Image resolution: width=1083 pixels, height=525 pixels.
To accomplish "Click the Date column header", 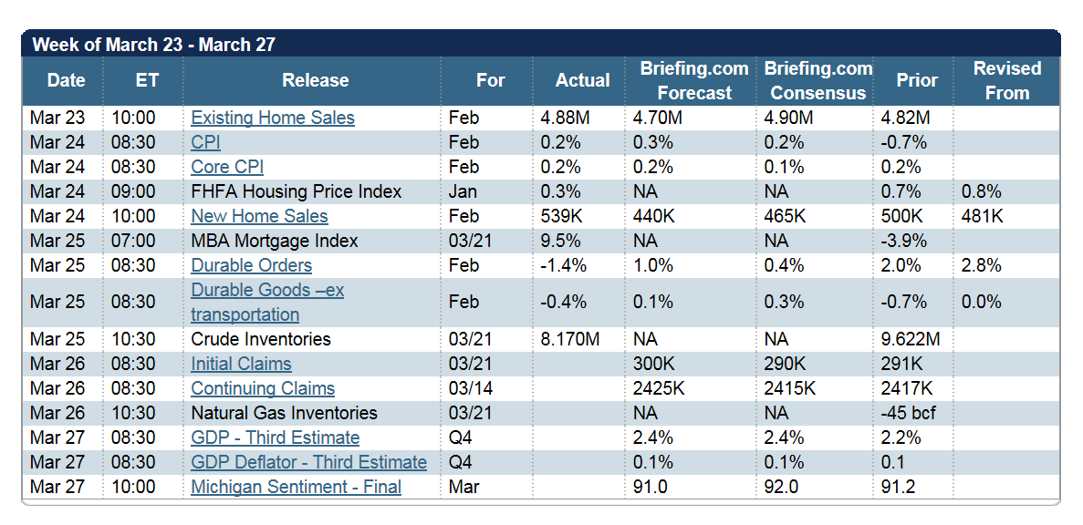I will coord(66,80).
